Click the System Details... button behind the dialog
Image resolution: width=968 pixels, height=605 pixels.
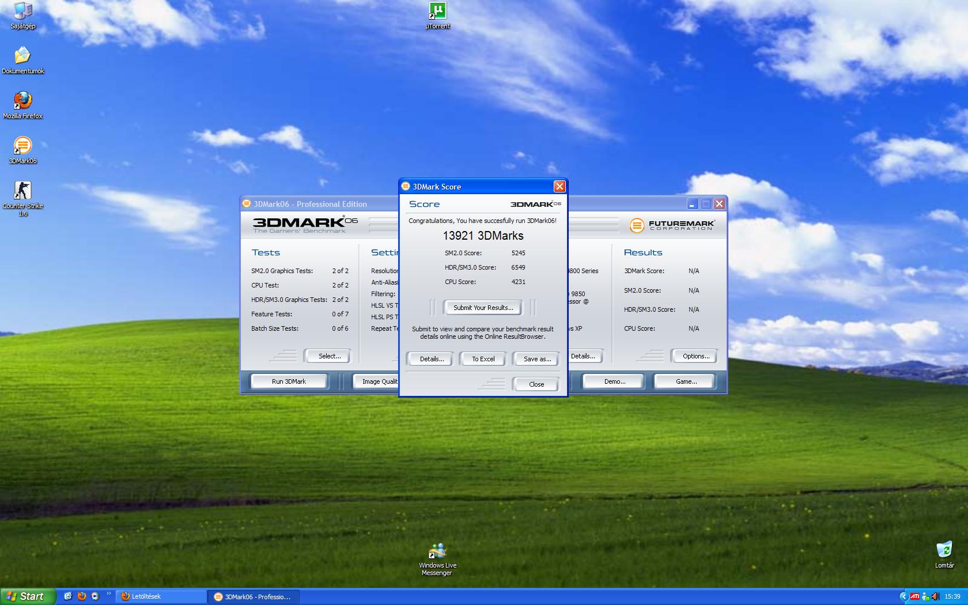[x=586, y=356]
